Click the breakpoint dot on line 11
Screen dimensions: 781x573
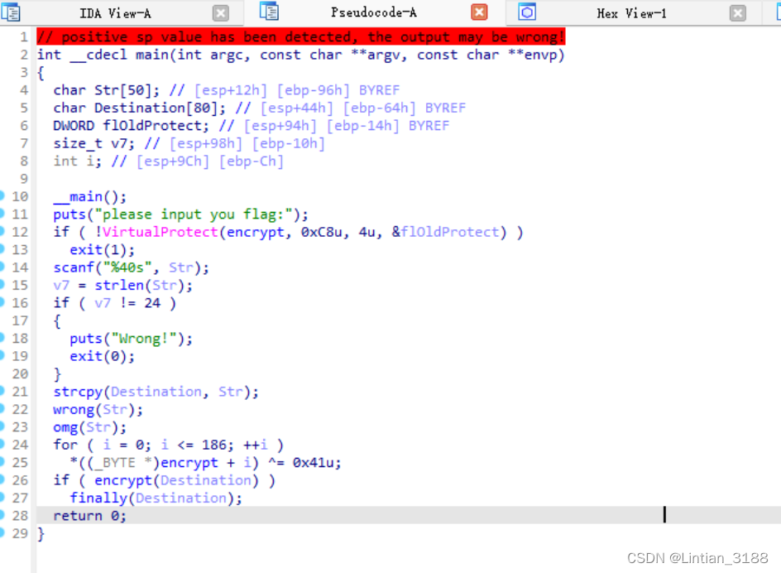2,214
